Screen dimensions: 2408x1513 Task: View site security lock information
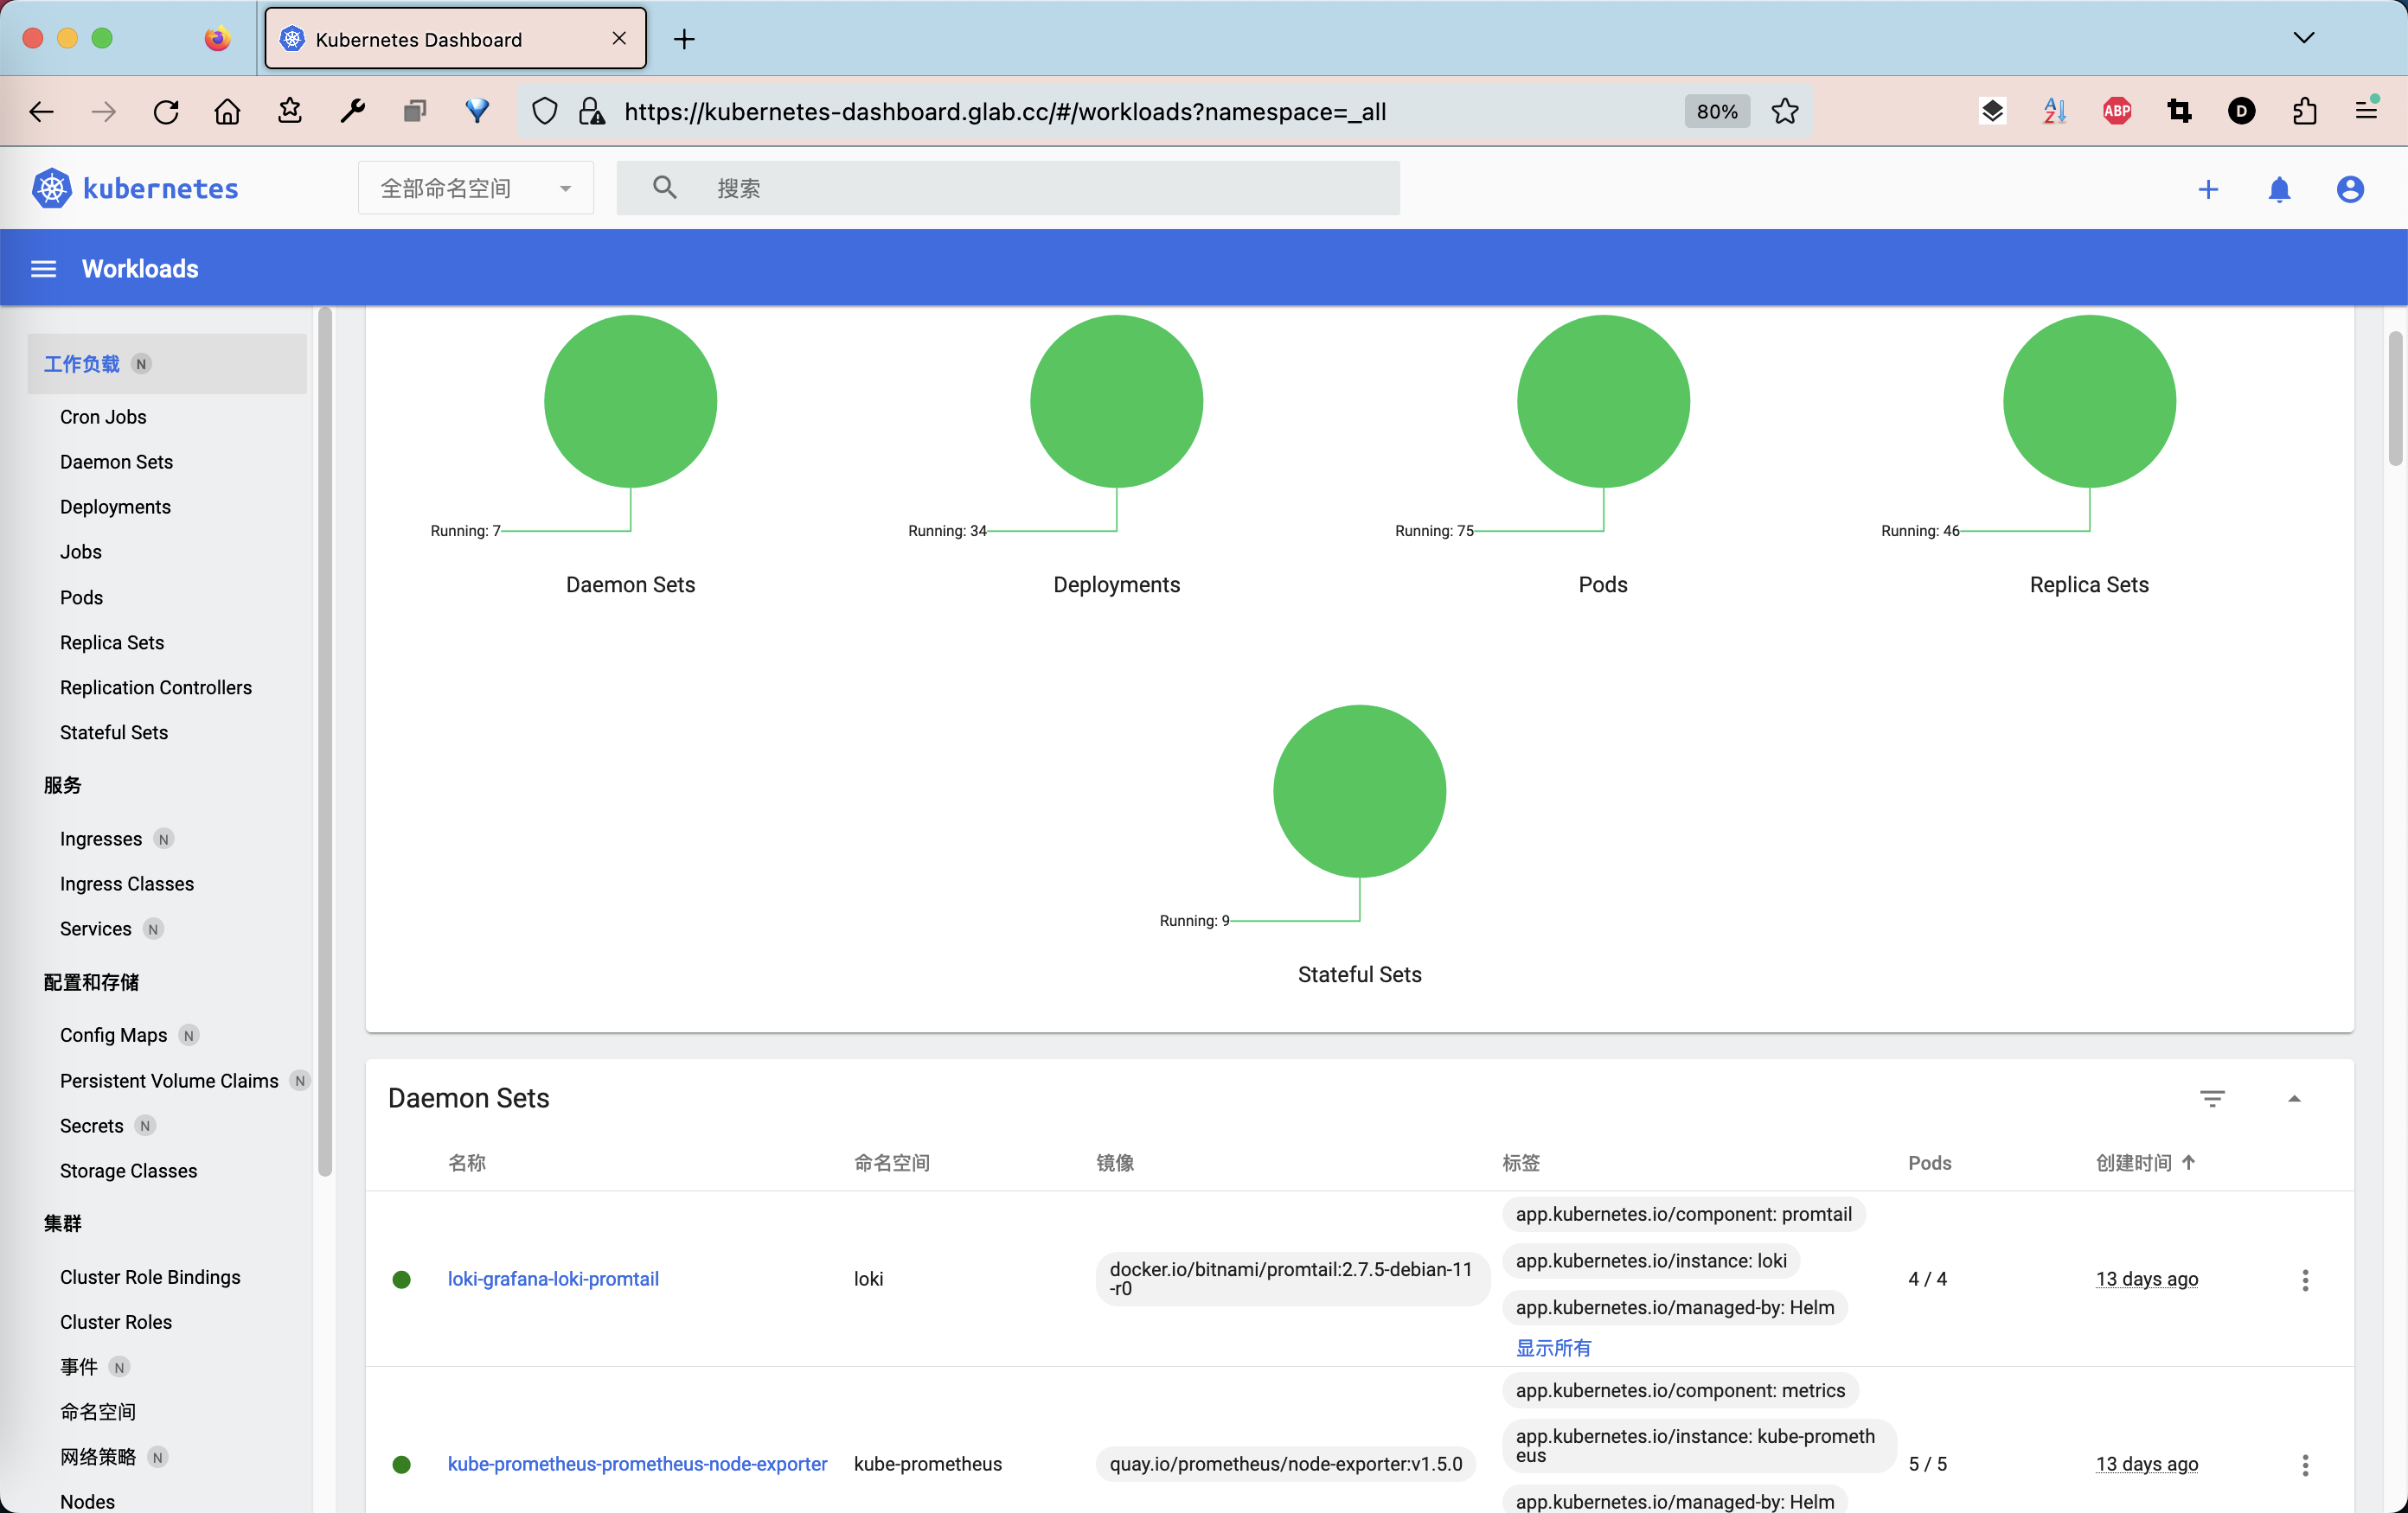click(x=592, y=111)
